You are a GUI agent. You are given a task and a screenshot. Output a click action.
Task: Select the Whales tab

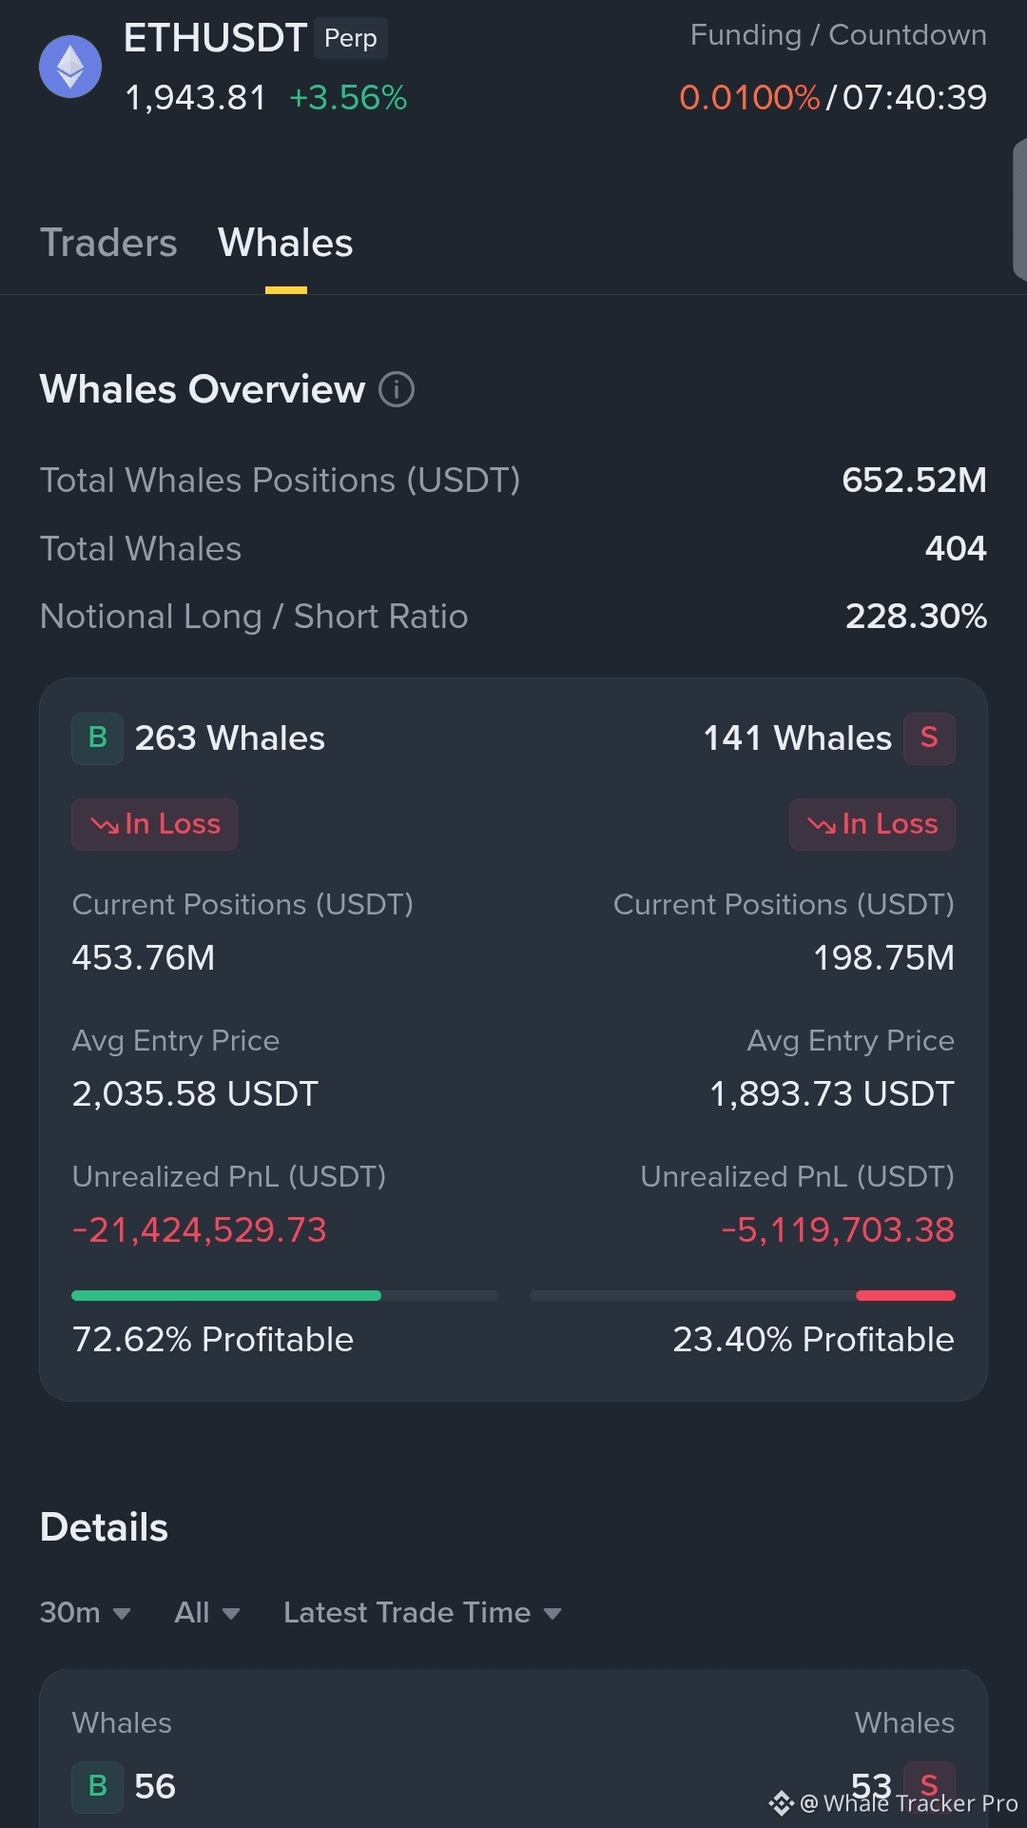tap(285, 243)
